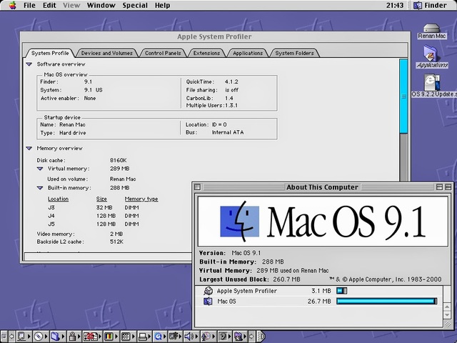Click the Memory type column header
The image size is (457, 343).
click(x=141, y=199)
